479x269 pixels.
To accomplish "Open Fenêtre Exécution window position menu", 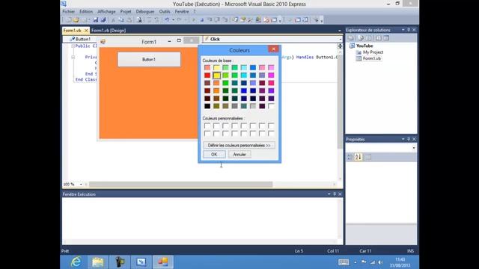I will pos(329,194).
